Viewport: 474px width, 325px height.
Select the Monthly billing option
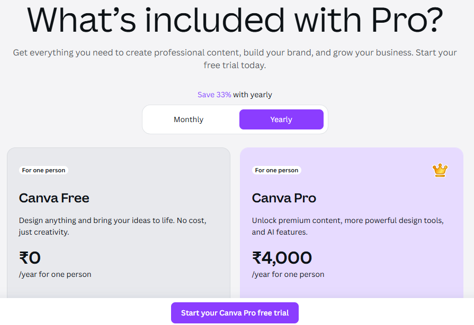click(189, 119)
